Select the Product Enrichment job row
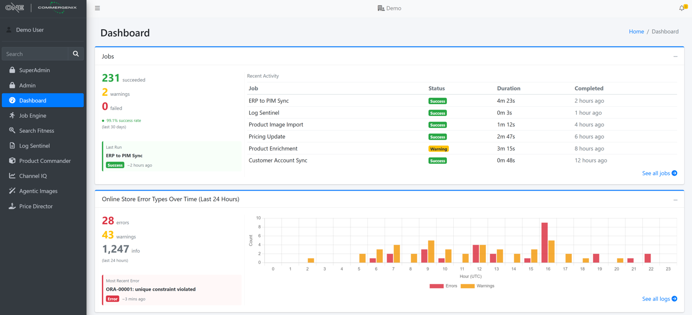 coord(462,148)
